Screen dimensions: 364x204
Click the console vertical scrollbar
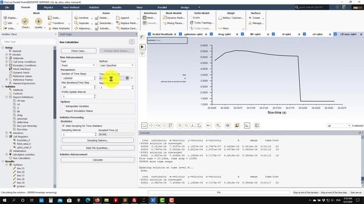click(x=362, y=161)
